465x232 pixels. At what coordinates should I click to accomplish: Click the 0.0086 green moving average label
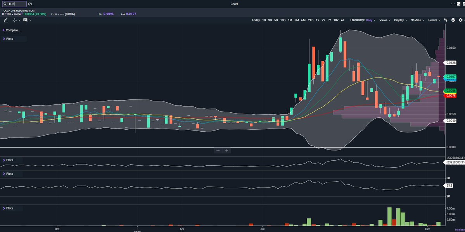point(450,90)
